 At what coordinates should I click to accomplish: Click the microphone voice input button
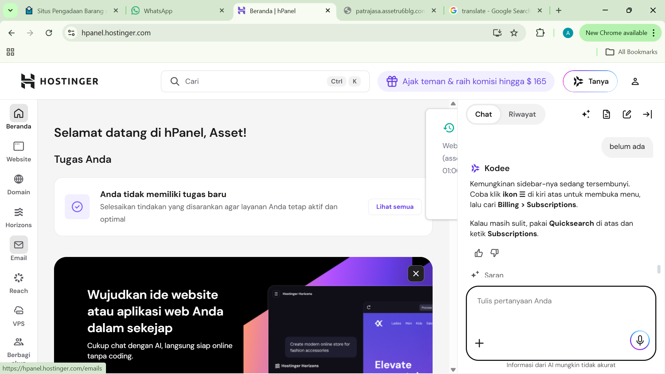(x=640, y=340)
